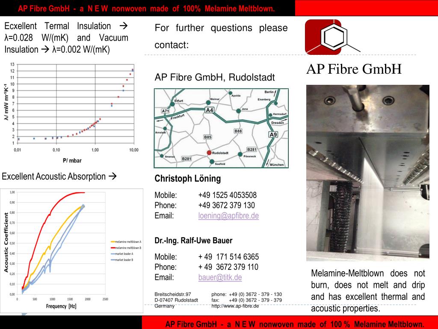Click the A9 highway label on the map
This screenshot has height=329, width=438.
coord(273,135)
